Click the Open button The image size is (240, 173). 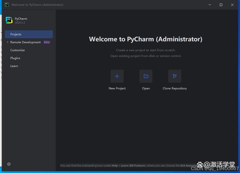coord(146,88)
